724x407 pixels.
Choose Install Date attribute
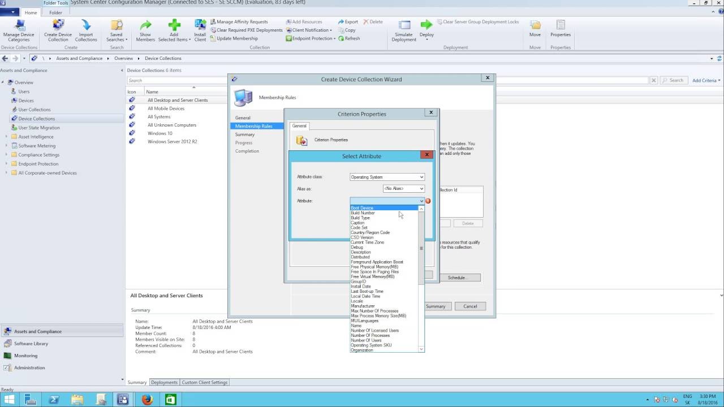coord(361,287)
